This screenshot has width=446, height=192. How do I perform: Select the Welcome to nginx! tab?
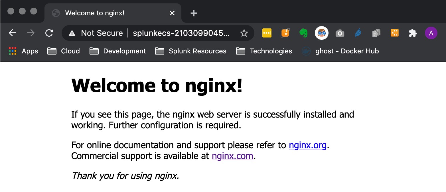113,13
